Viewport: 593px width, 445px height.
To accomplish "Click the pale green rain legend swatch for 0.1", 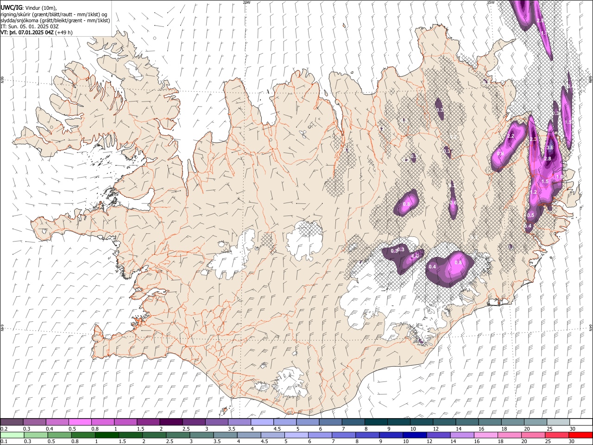I will pos(12,435).
